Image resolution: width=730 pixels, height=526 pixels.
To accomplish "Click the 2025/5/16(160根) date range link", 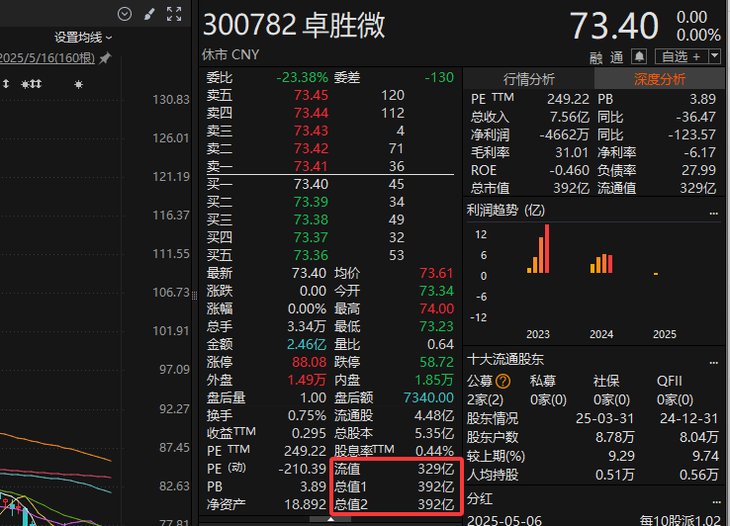I will tap(47, 58).
